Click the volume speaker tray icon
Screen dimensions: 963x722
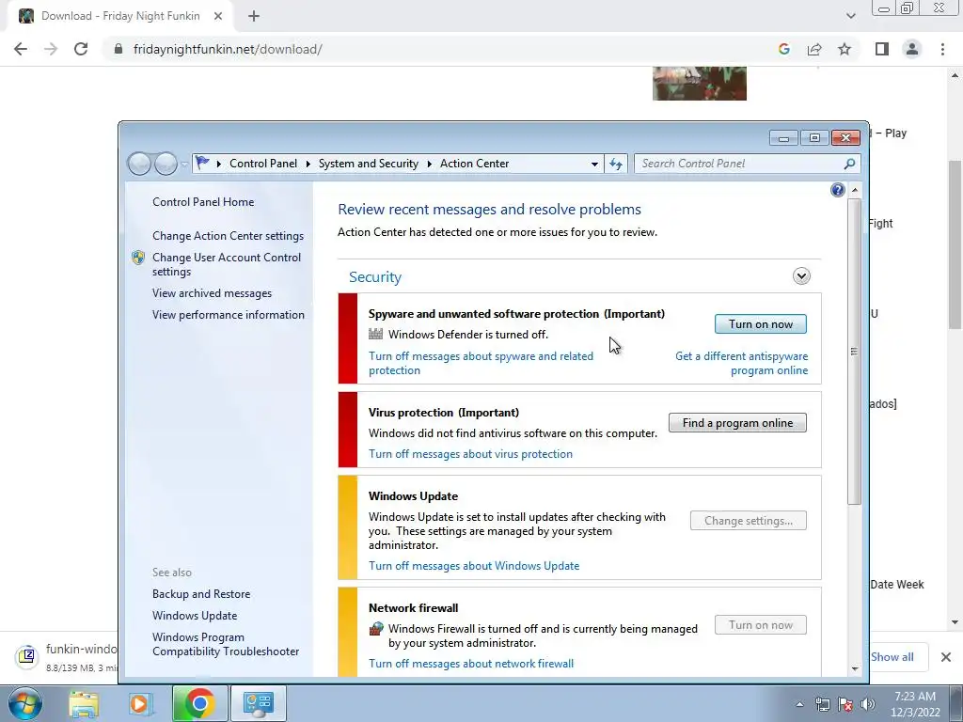(x=867, y=704)
